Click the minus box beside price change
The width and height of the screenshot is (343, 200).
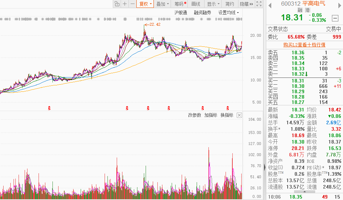click(335, 18)
